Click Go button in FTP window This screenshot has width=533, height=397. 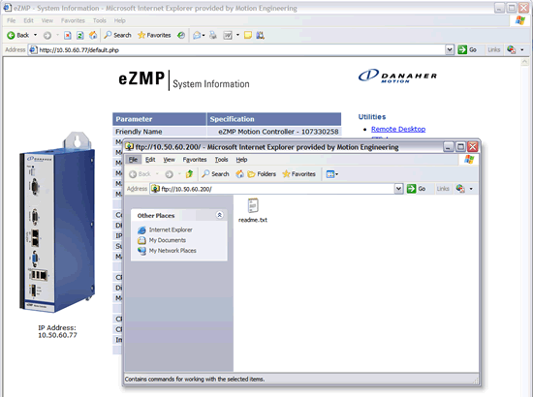pyautogui.click(x=417, y=189)
